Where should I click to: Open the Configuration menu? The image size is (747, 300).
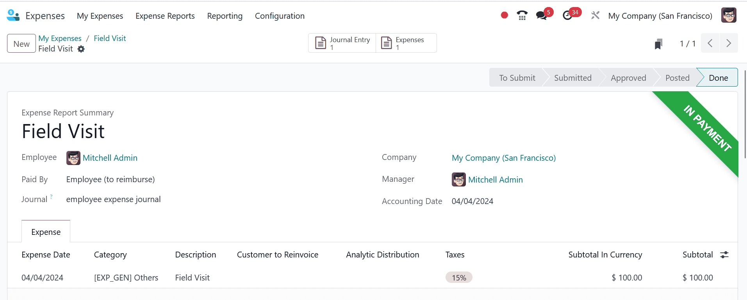click(280, 16)
